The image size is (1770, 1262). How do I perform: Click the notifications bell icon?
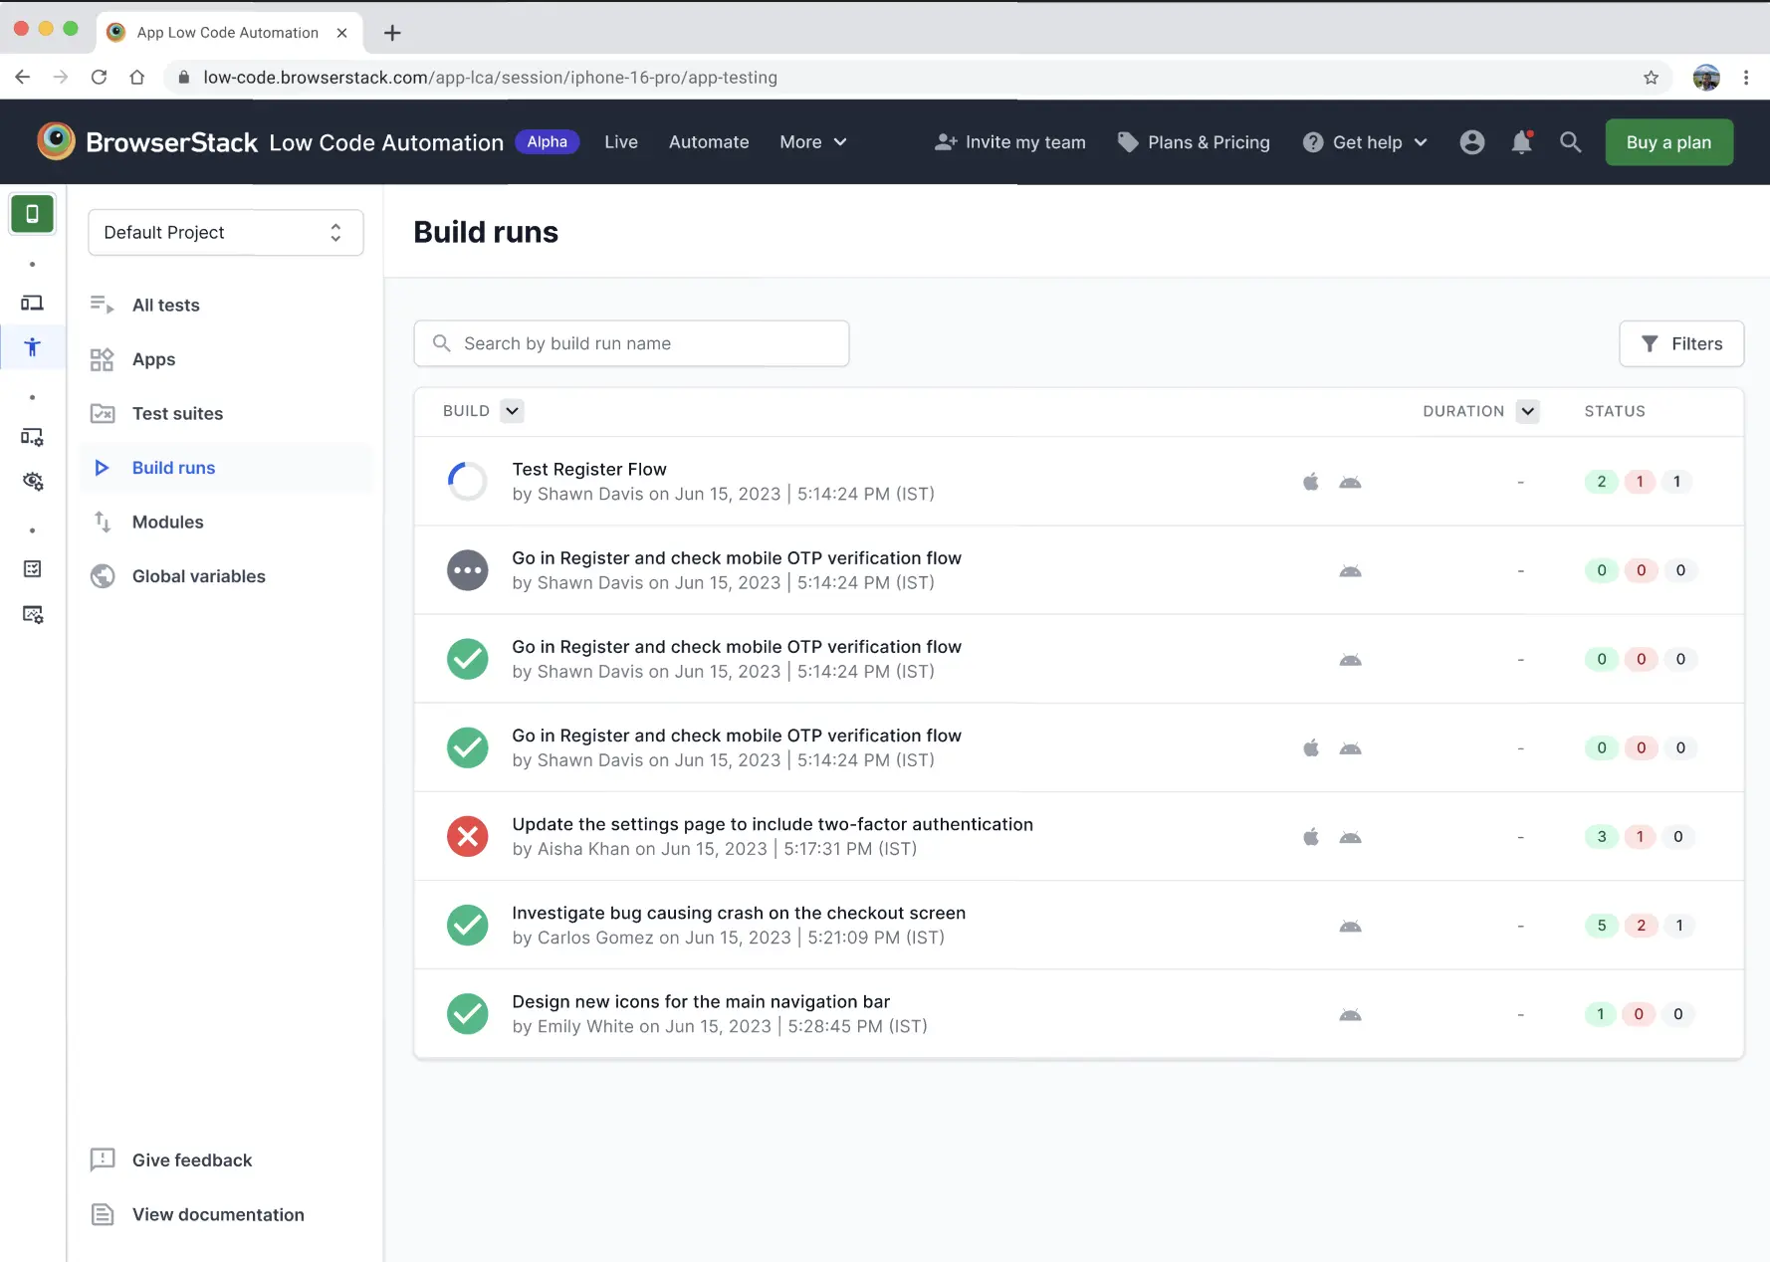point(1520,142)
